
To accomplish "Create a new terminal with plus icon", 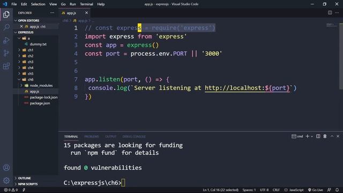I will (x=307, y=136).
